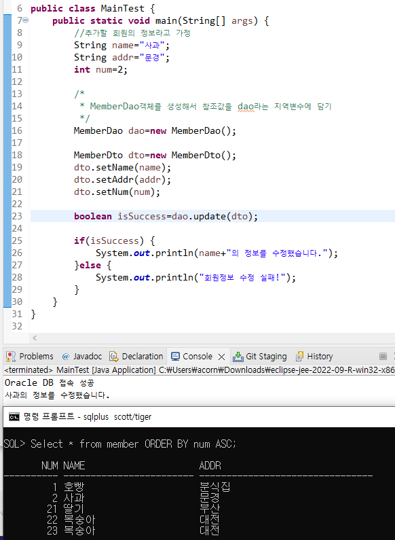The height and width of the screenshot is (540, 395).
Task: Click the 'else' keyword on line 27
Action: (x=90, y=265)
